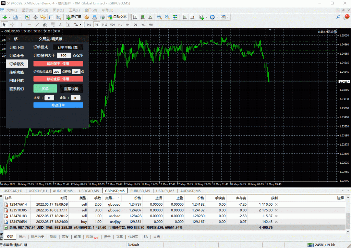Click the tile windows grid icon
This screenshot has height=248, width=351.
coord(175,17)
